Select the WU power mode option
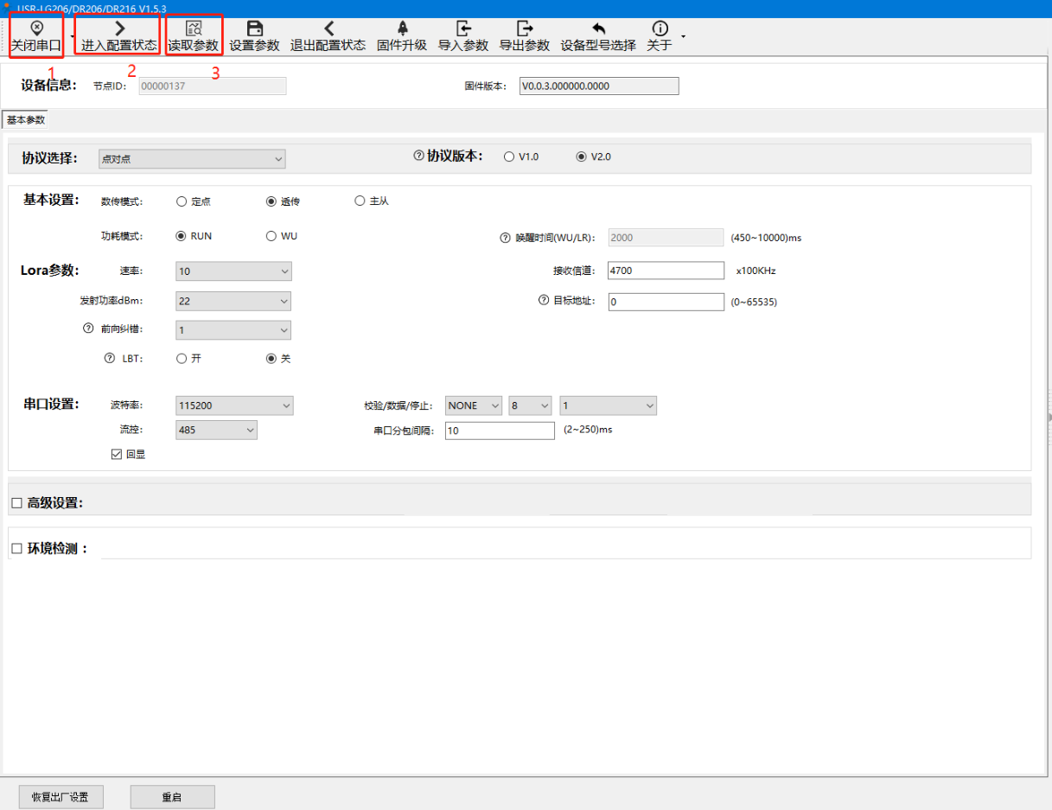Viewport: 1052px width, 810px height. click(x=271, y=236)
